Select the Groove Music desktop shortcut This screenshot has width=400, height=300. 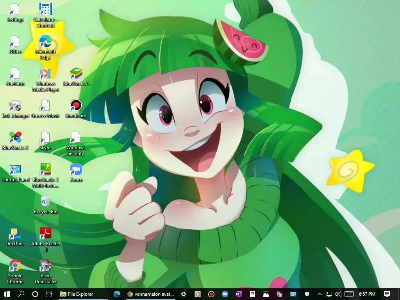pos(45,109)
